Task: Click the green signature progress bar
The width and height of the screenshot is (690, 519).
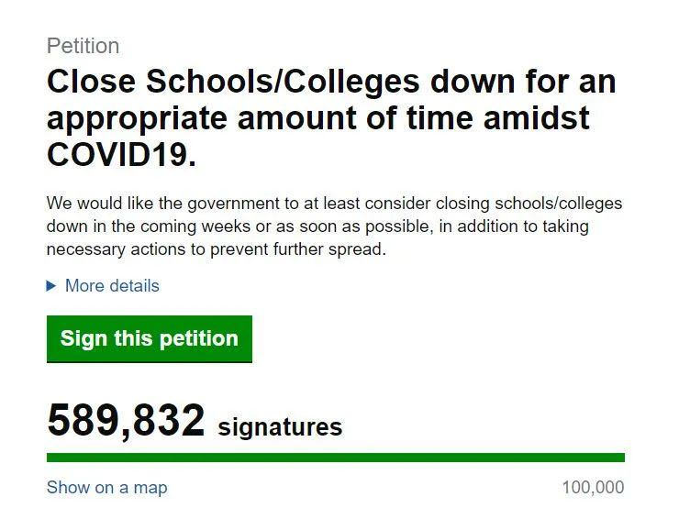Action: (x=335, y=458)
